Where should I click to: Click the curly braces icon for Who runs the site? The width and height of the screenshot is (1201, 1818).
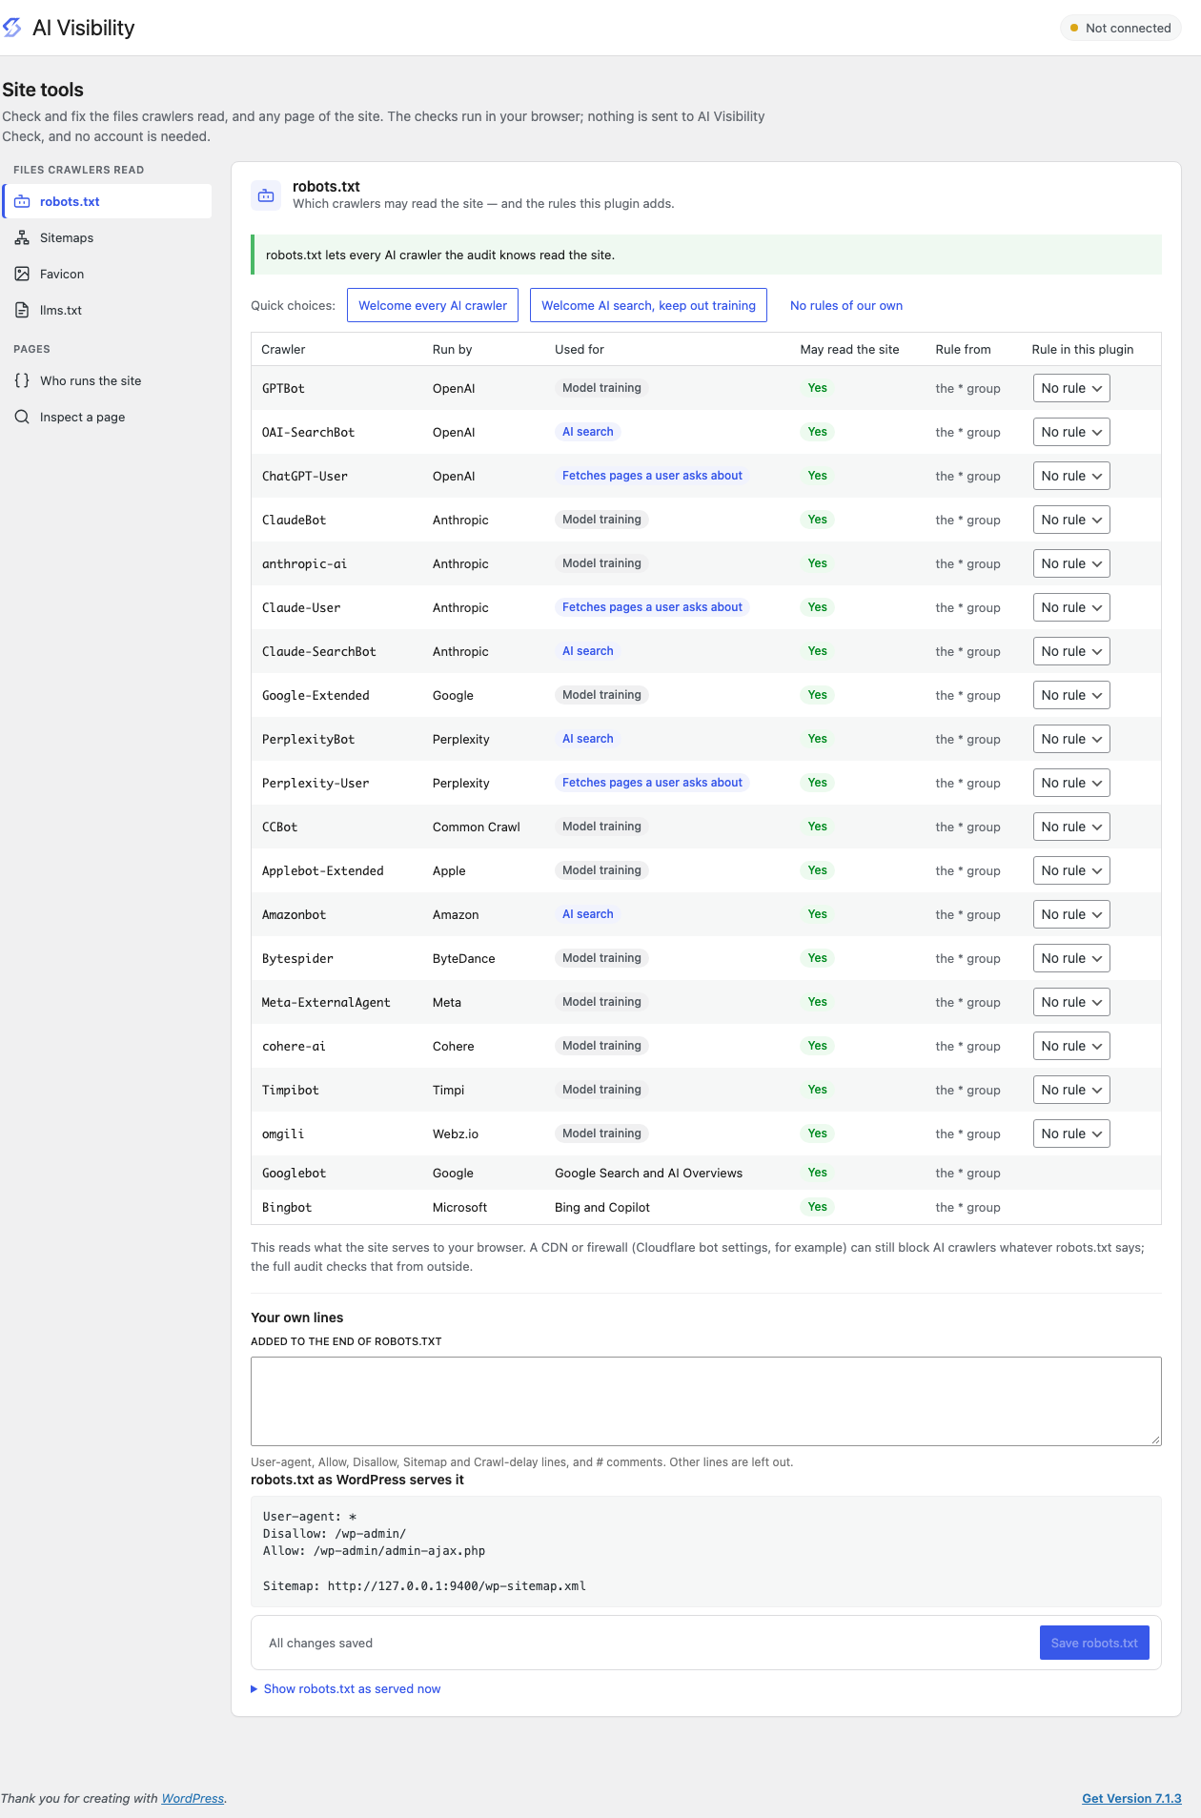(x=22, y=381)
